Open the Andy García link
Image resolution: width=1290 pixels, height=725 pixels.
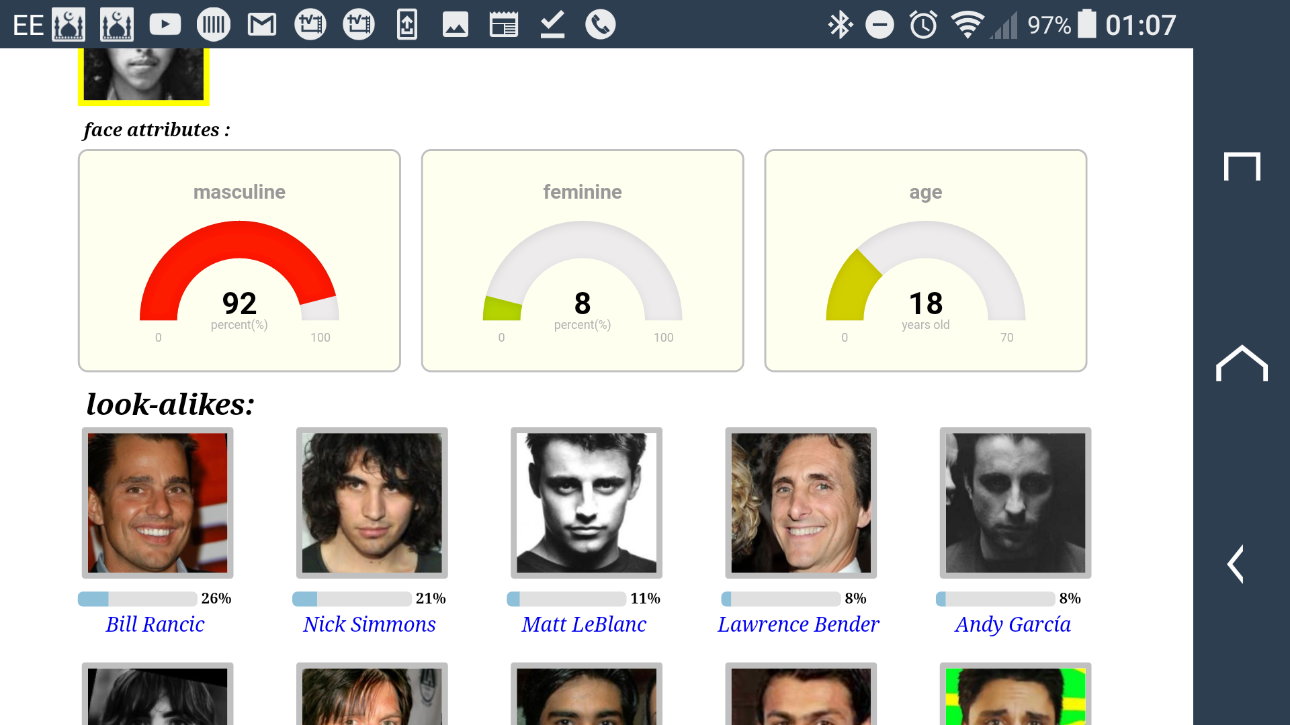[x=1013, y=624]
